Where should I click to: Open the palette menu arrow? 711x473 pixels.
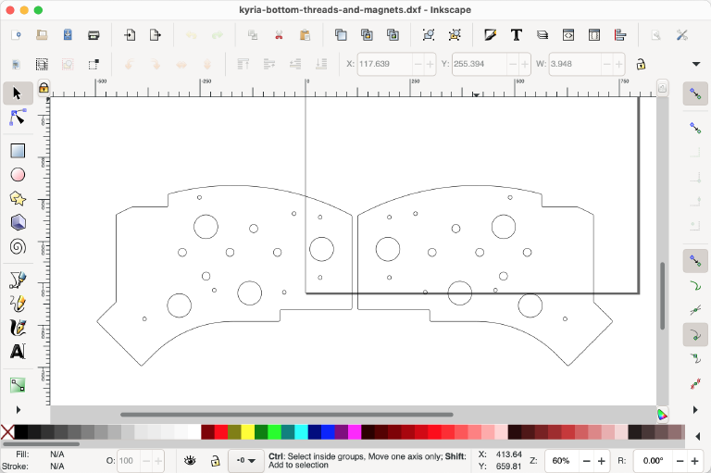tap(697, 437)
